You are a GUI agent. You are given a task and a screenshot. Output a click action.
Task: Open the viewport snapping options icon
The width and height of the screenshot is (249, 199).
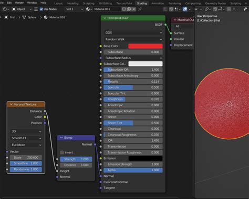pyautogui.click(x=221, y=9)
